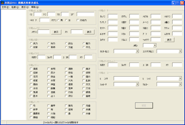
Task: Choose the 武力 radio option
Action: click(31, 43)
